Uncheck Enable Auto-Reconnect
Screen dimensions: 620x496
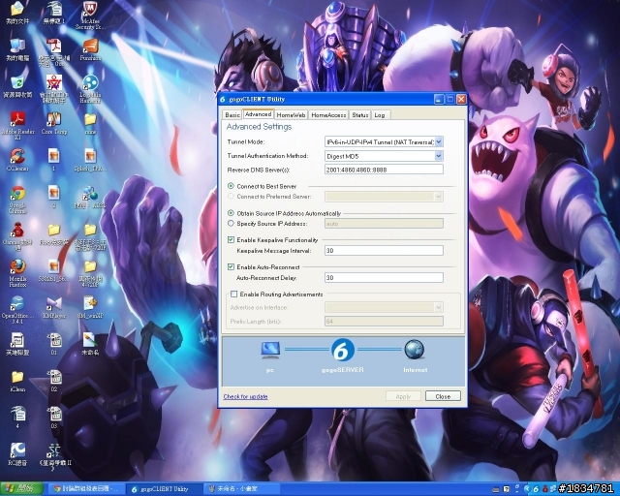(x=231, y=267)
